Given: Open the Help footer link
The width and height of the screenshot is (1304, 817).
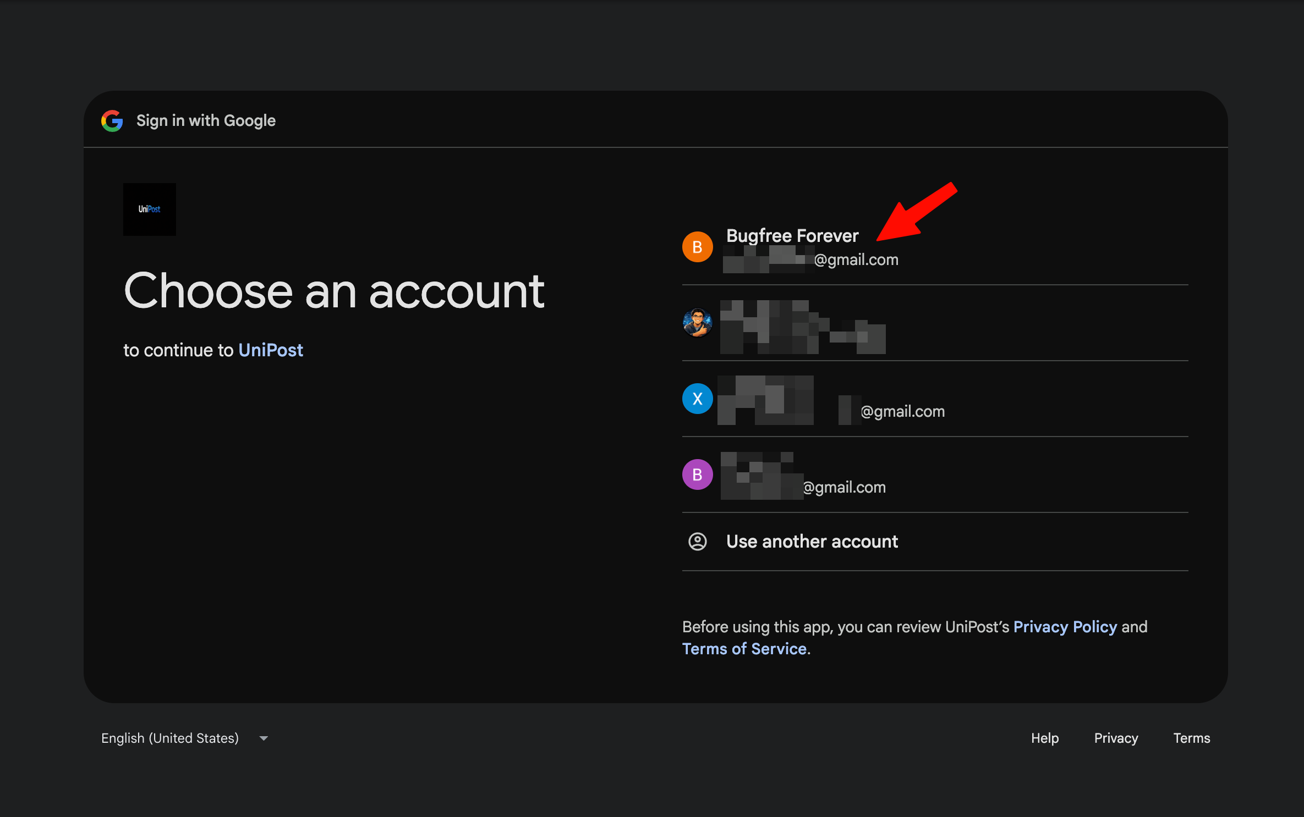Looking at the screenshot, I should click(1045, 738).
